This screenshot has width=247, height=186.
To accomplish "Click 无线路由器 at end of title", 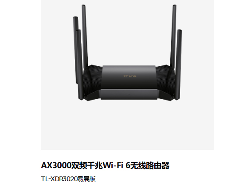I will tap(150, 166).
